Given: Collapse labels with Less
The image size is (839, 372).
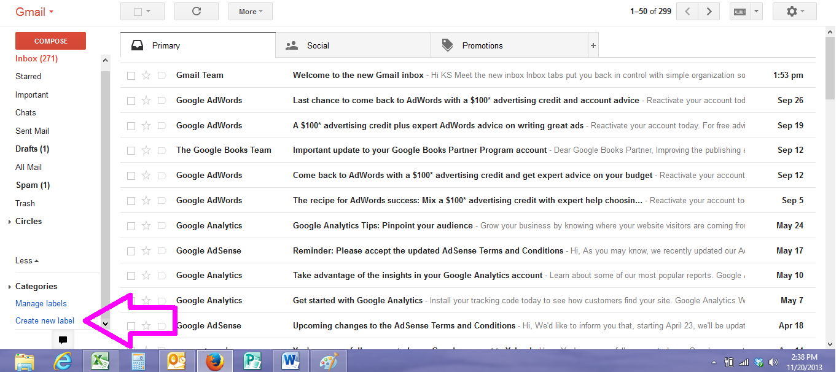Looking at the screenshot, I should point(27,260).
